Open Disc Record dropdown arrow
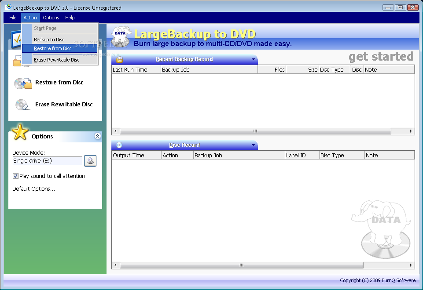The width and height of the screenshot is (423, 290). pyautogui.click(x=253, y=145)
